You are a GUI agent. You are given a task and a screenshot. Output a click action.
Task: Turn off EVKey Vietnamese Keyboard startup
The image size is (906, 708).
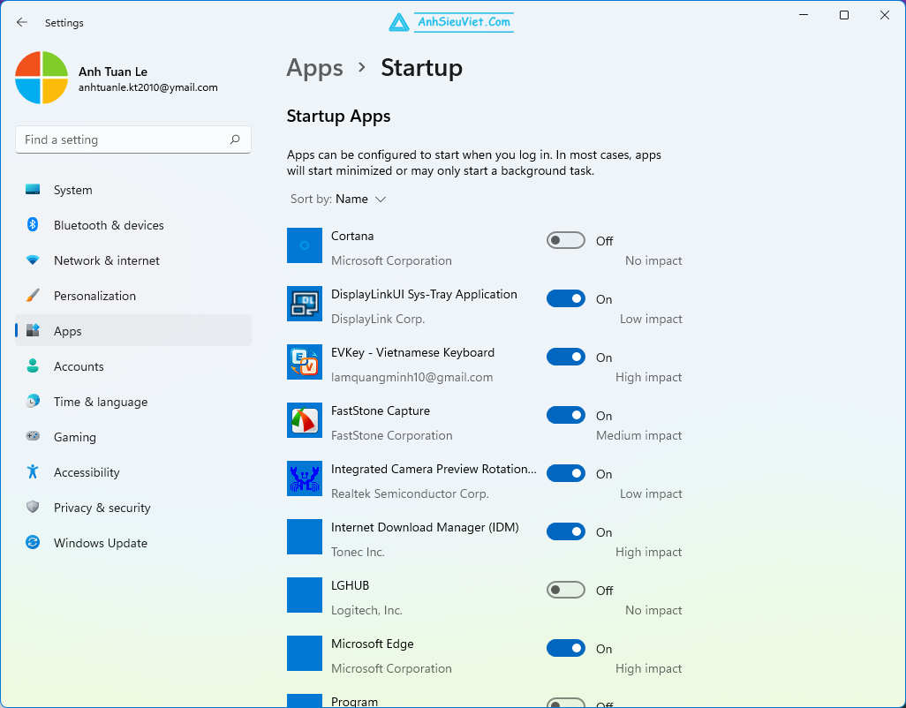pos(566,357)
